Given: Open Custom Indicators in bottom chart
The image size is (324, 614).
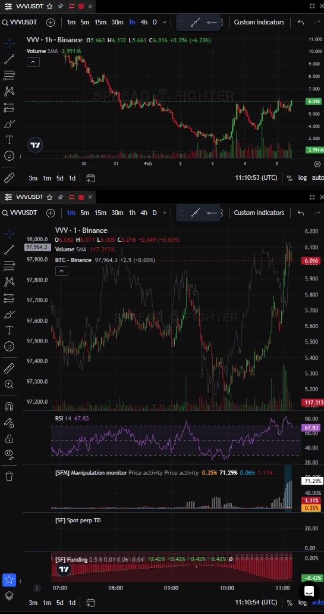Looking at the screenshot, I should click(x=259, y=213).
